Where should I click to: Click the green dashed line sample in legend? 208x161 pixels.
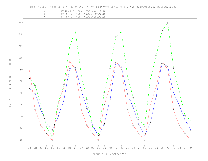(x=41, y=14)
